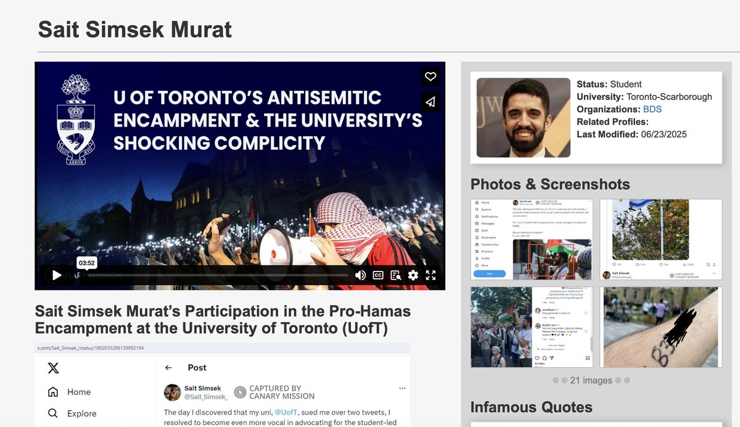Screen dimensions: 740x427
Task: Click the x.com status URL above the captured post
Action: [x=91, y=348]
